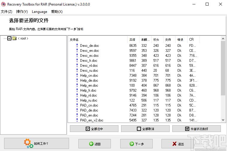
Task: Exit the program with 退出 button
Action: tap(178, 144)
